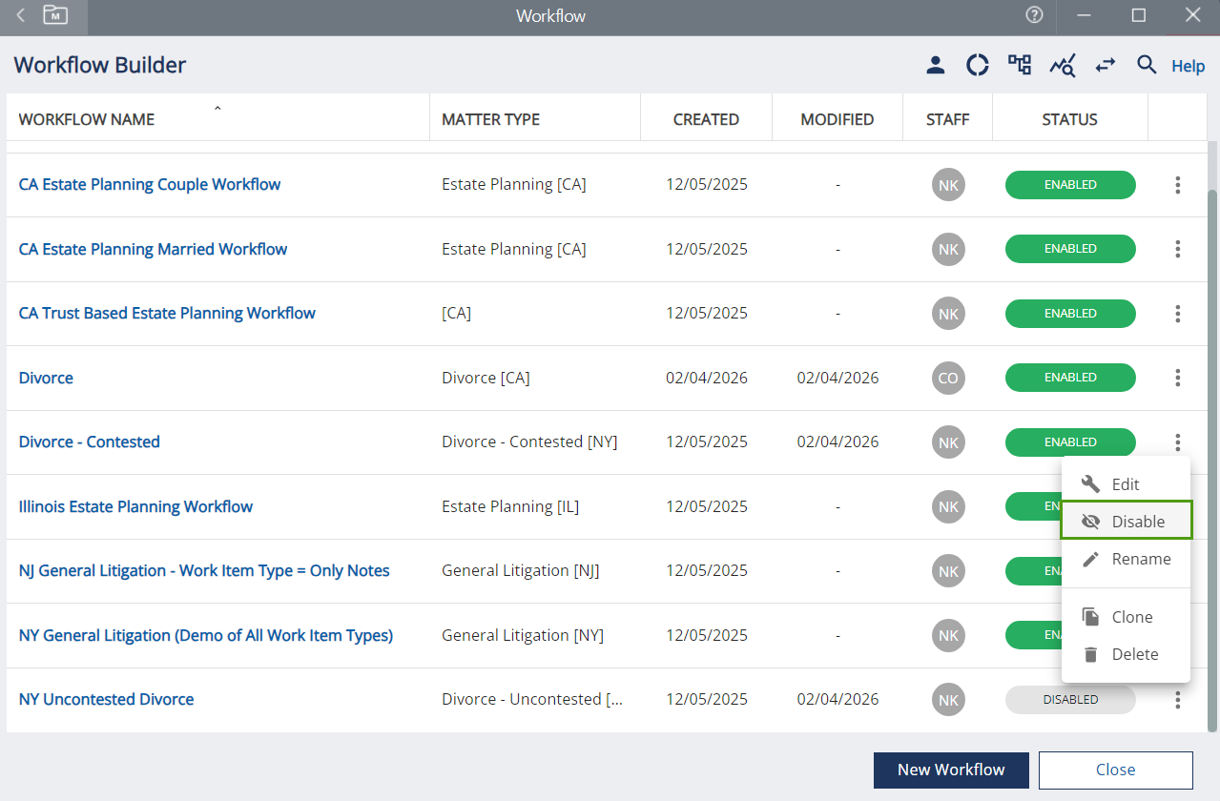Open the hierarchy tree diagram icon

1020,66
